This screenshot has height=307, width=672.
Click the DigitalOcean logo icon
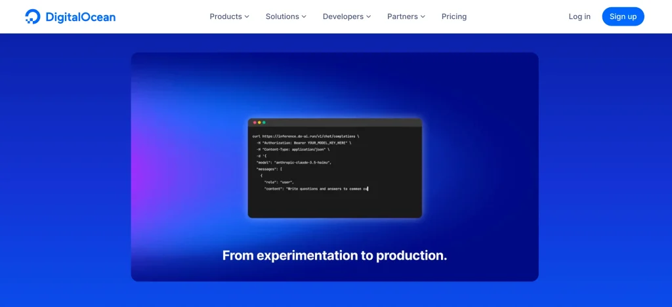[32, 16]
